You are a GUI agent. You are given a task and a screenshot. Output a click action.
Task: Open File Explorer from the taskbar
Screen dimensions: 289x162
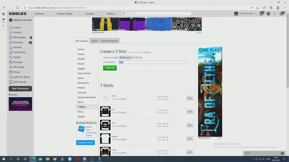click(47, 159)
